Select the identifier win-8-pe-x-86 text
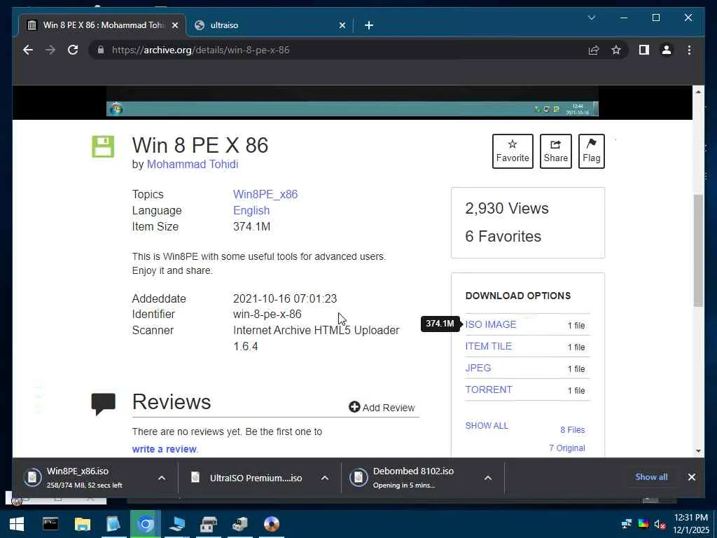 point(267,315)
